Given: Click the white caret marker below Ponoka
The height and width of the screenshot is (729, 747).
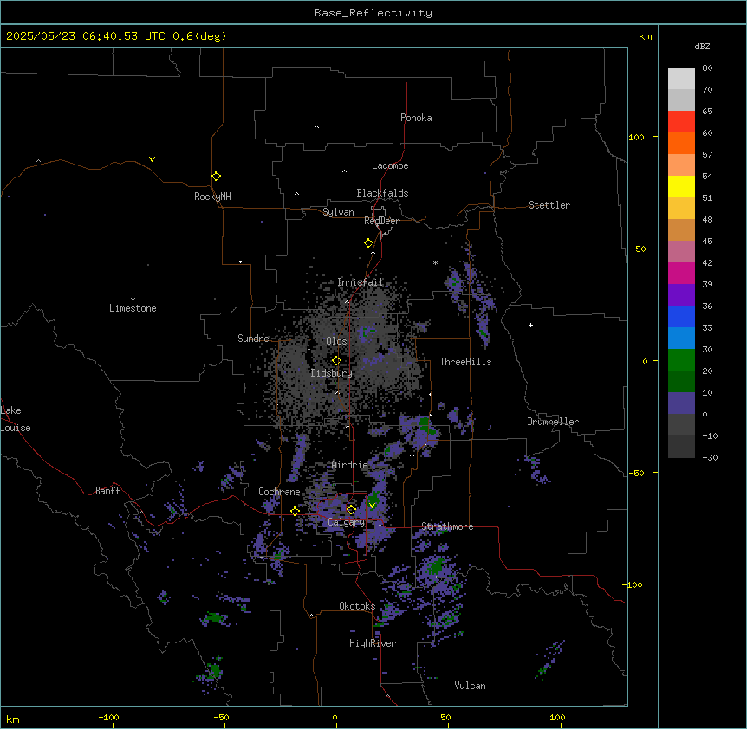Looking at the screenshot, I should 317,127.
